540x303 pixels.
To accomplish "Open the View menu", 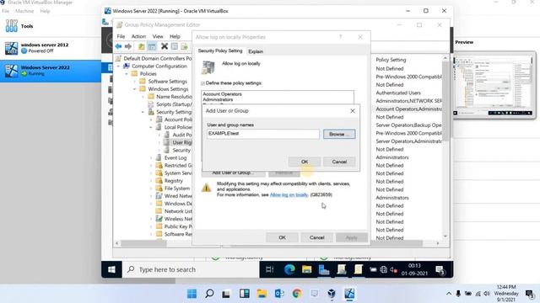I will coord(158,36).
